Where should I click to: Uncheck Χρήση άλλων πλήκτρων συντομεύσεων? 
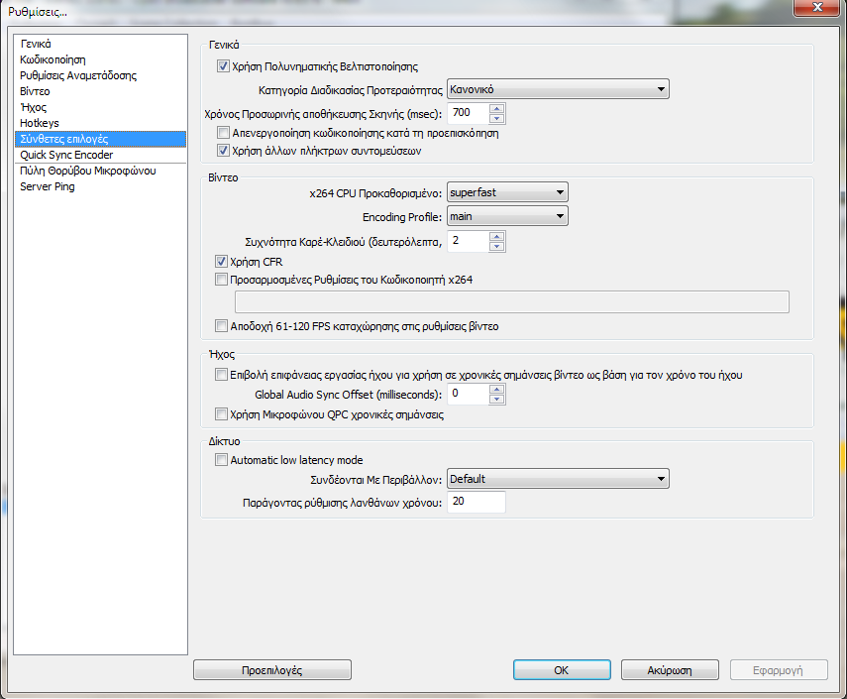tap(223, 151)
